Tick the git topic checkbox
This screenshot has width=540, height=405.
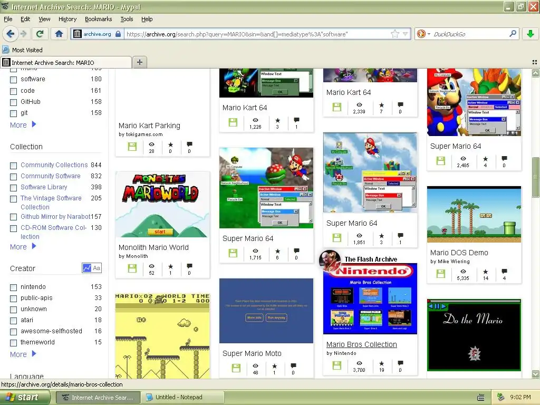[13, 113]
